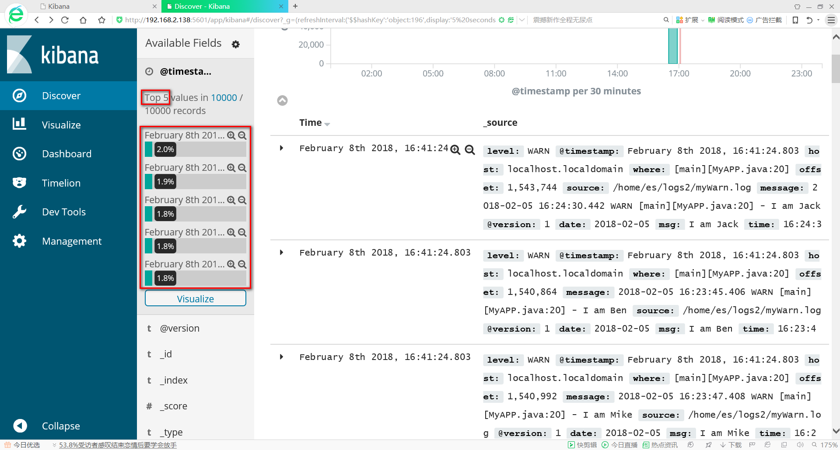Expand the first log row details
Screen dimensions: 840x450
281,148
